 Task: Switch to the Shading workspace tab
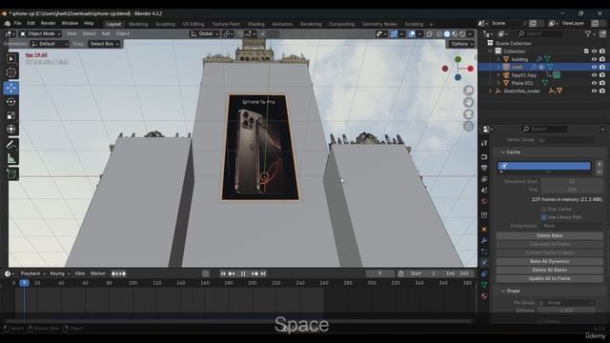pos(256,24)
